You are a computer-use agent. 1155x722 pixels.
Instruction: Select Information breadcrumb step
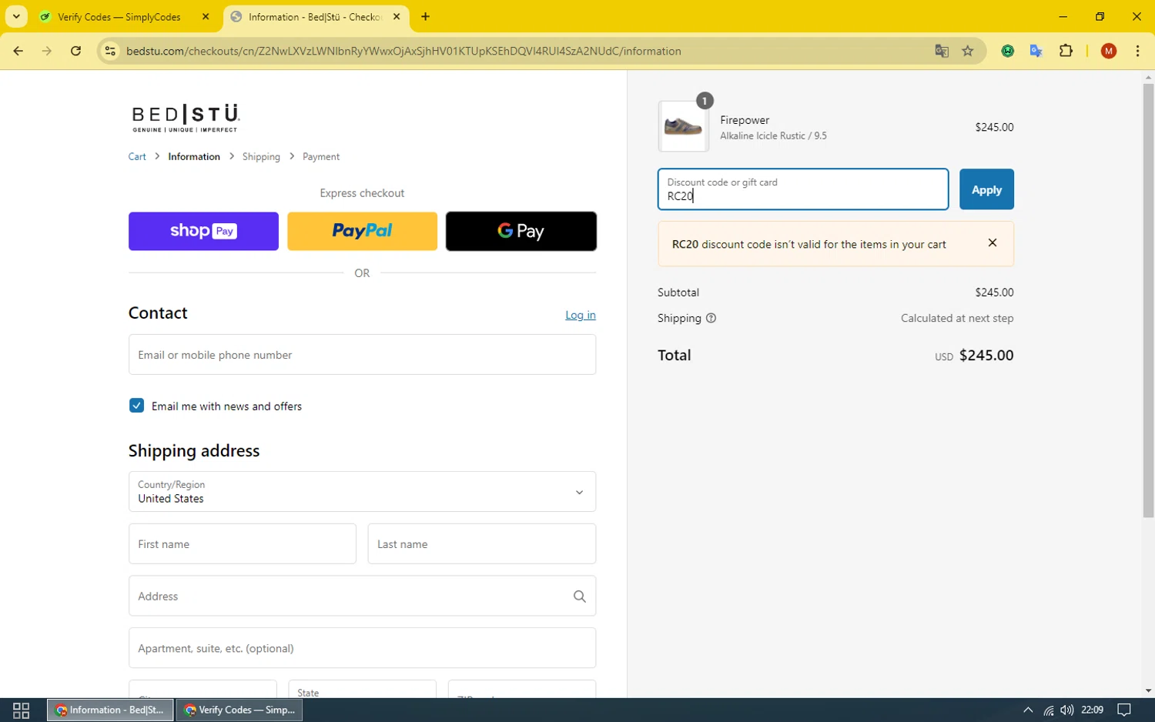pyautogui.click(x=194, y=156)
